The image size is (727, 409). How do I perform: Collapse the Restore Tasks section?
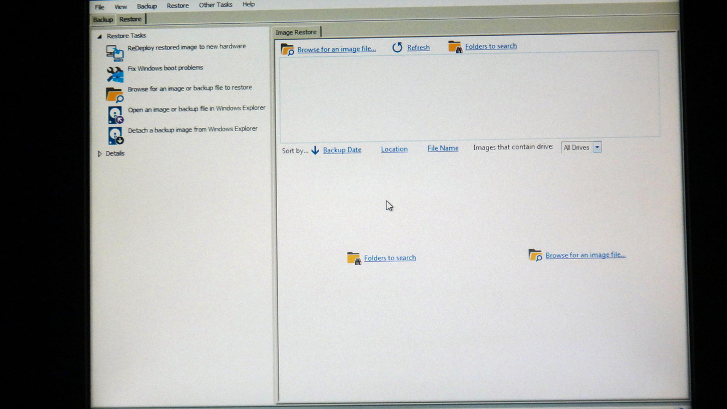pos(99,36)
